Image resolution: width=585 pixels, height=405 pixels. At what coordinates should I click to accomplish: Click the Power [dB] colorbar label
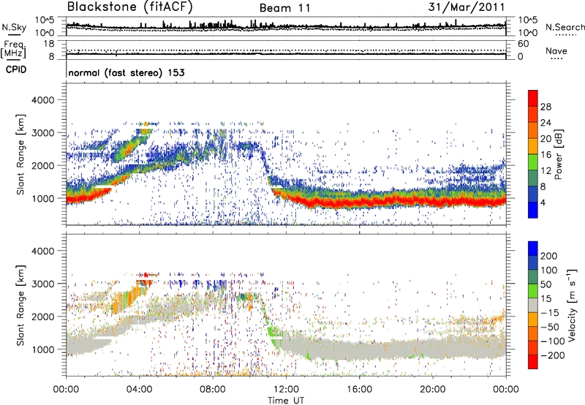pos(558,154)
